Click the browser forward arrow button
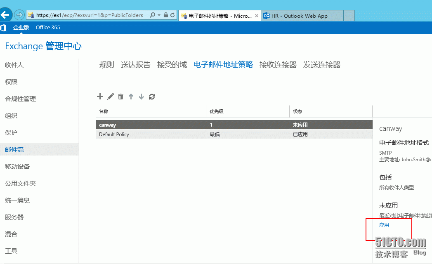The height and width of the screenshot is (264, 432). [19, 15]
